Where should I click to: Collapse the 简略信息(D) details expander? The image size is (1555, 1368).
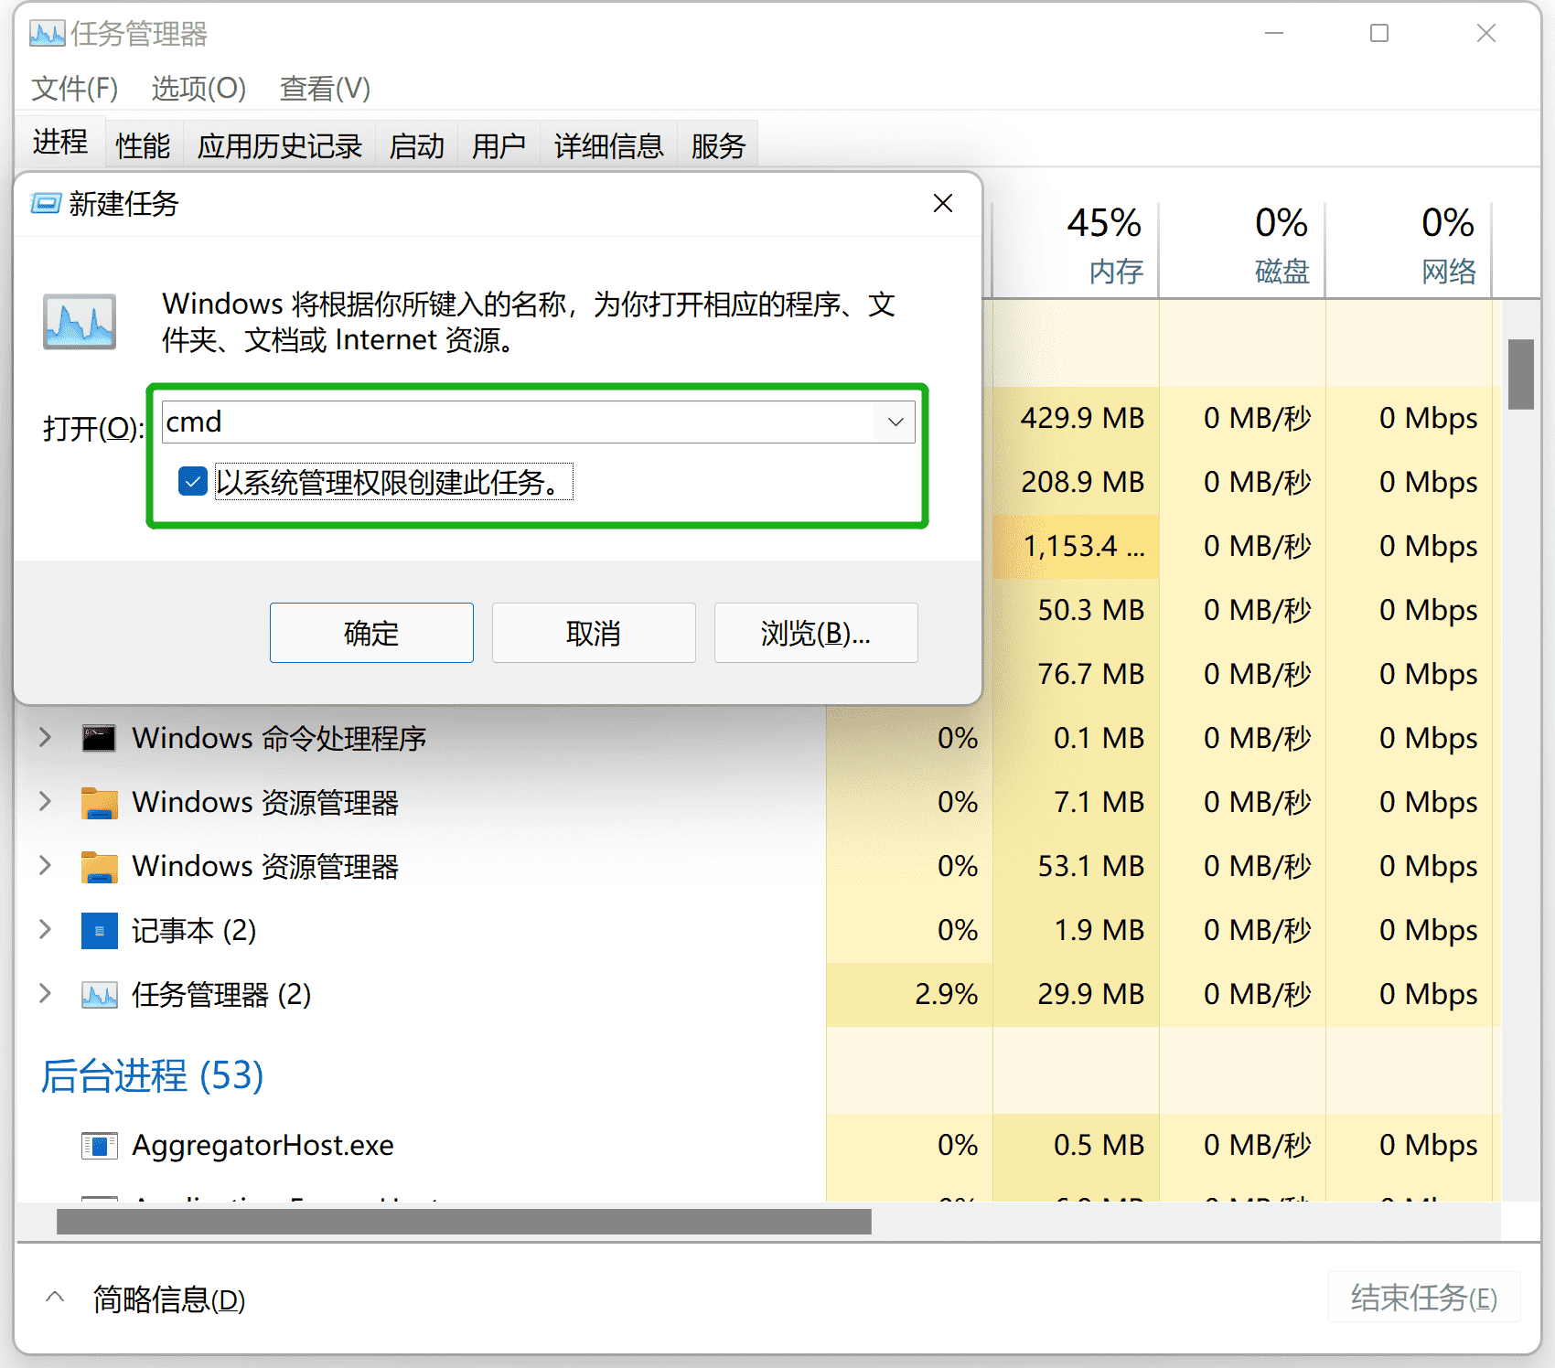54,1296
